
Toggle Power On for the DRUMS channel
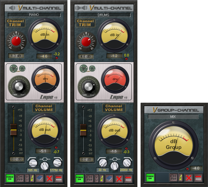(x=80, y=178)
